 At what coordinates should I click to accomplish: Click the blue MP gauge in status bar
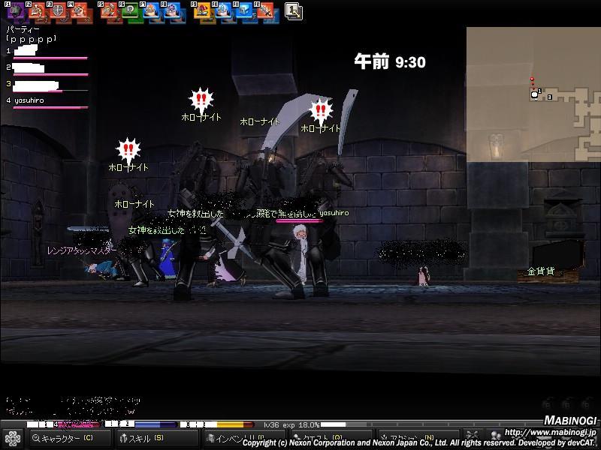click(140, 424)
